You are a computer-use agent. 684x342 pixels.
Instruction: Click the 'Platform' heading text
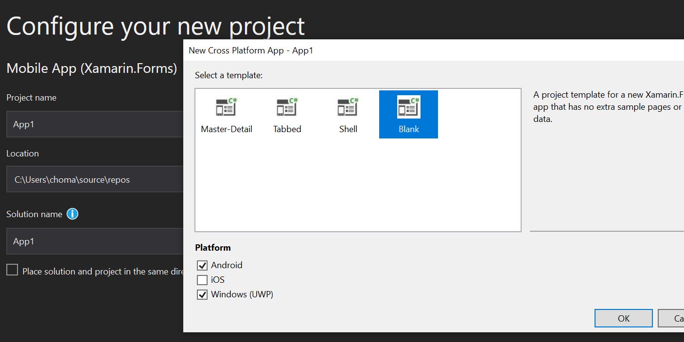coord(213,248)
